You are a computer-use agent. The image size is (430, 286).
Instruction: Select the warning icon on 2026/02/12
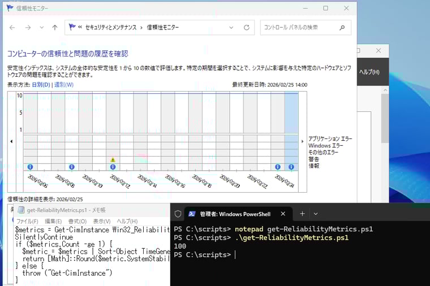pyautogui.click(x=113, y=160)
